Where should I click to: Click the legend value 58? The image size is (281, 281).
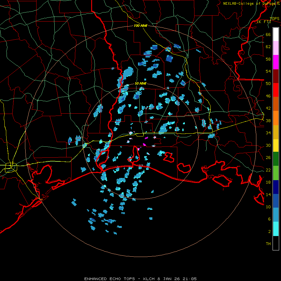pos(268,59)
